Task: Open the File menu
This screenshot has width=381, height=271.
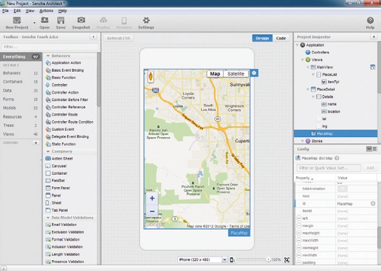Action: coord(5,11)
